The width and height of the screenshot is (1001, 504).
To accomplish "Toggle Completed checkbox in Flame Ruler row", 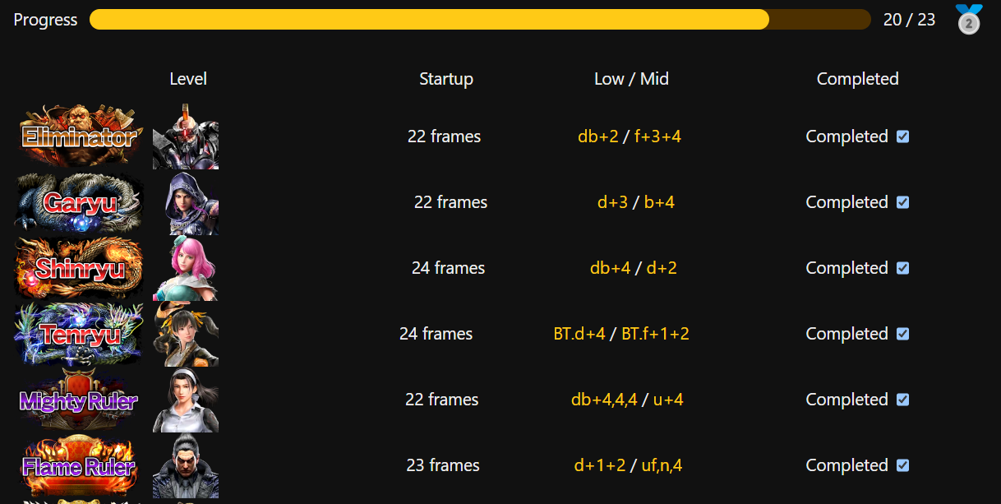I will [x=902, y=465].
